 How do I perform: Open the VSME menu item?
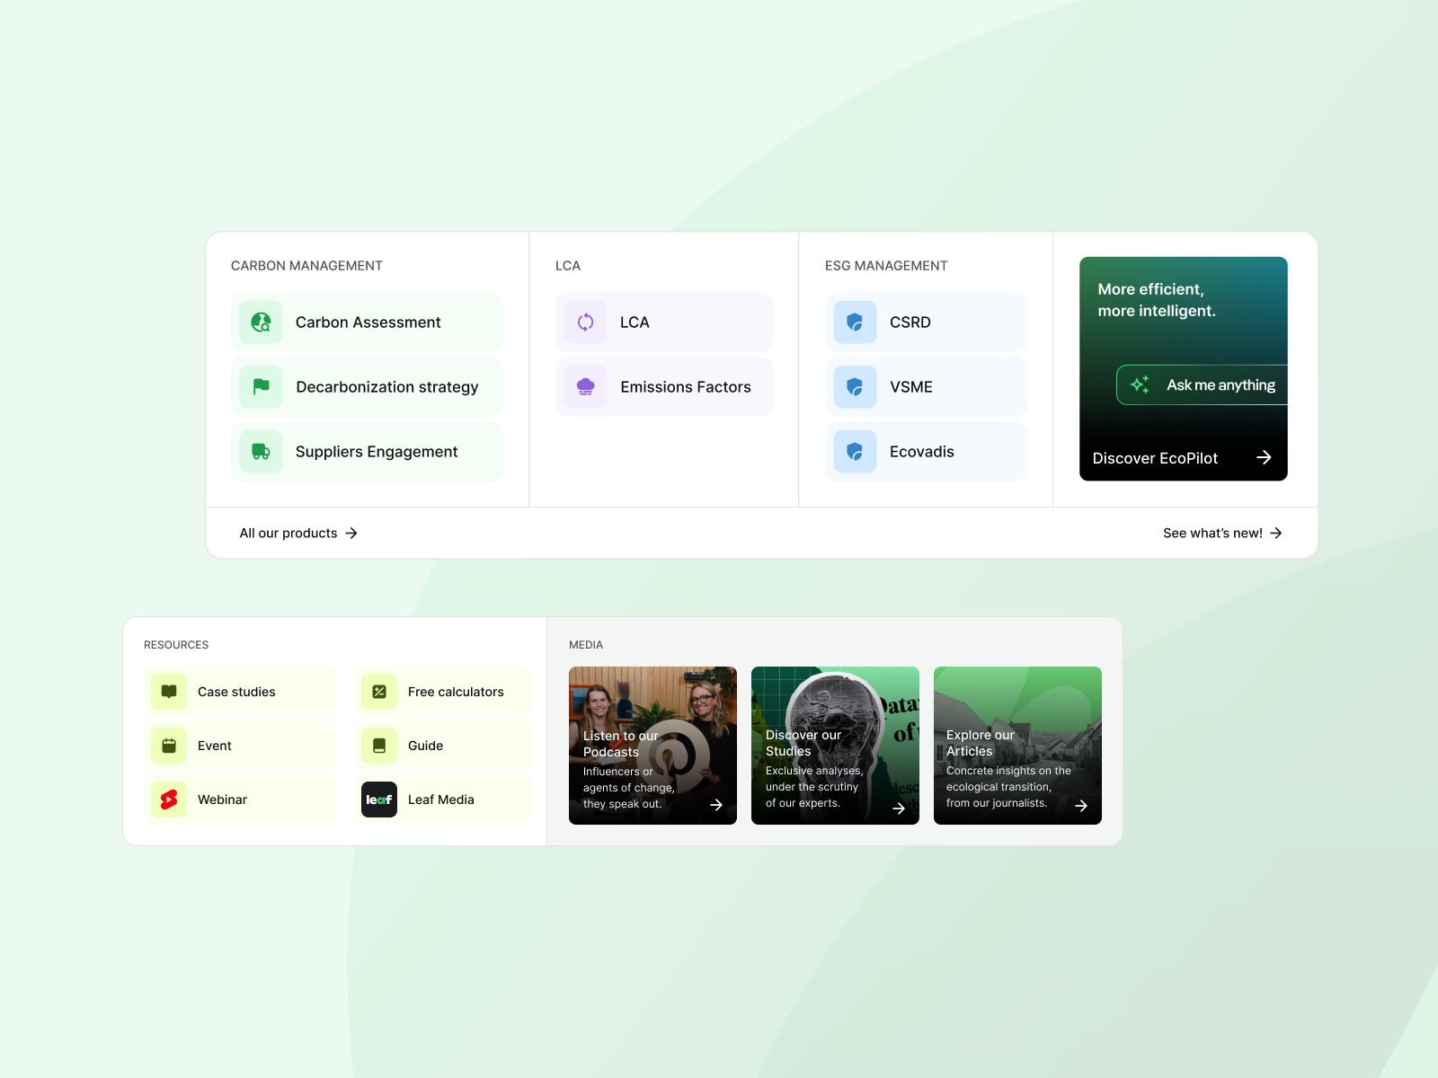coord(926,387)
